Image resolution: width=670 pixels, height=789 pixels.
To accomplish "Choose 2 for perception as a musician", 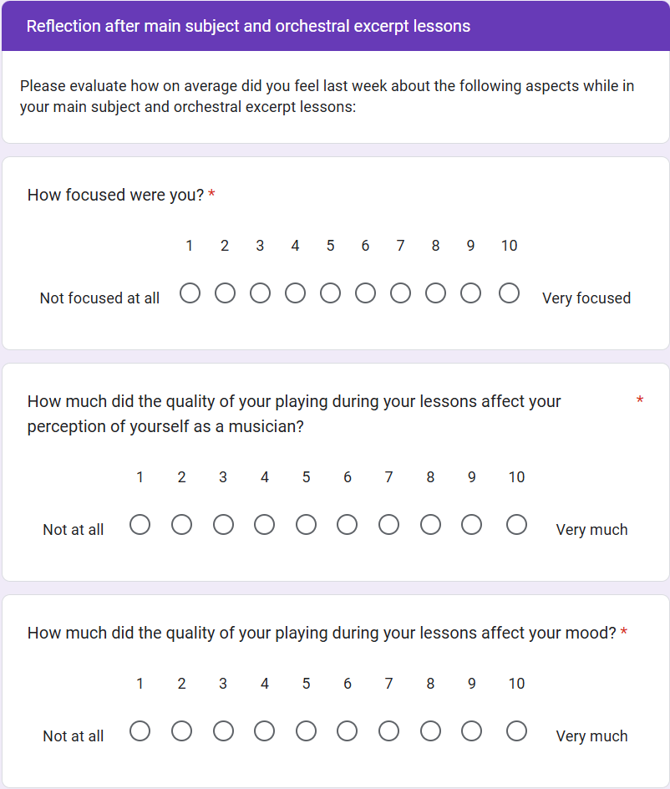I will pos(181,525).
